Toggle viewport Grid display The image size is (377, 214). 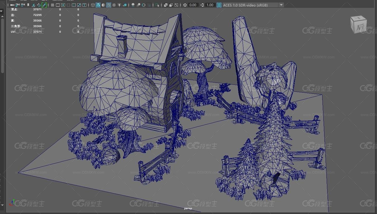(52, 5)
